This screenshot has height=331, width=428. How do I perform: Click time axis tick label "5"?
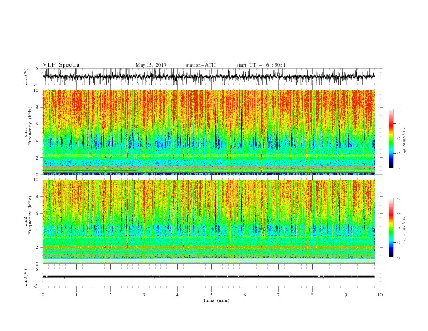tap(211, 295)
